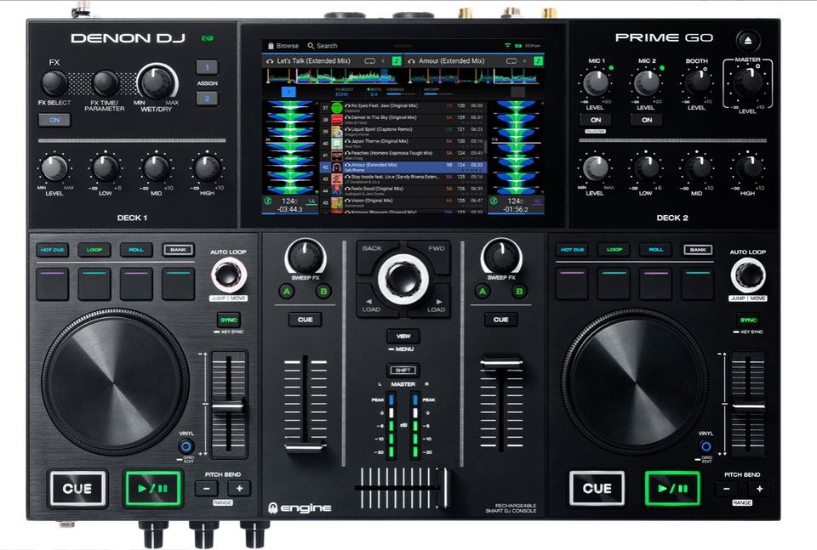Tap Deck 1 PITCH BEND plus button
817x550 pixels.
tap(239, 489)
